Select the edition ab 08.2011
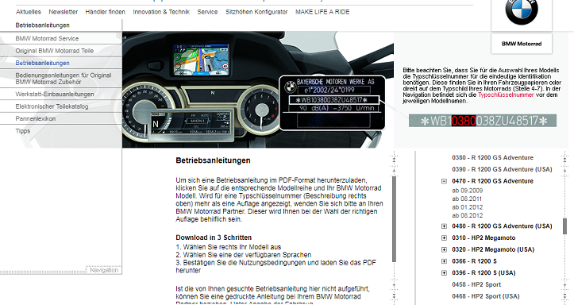The width and height of the screenshot is (574, 305). pos(467,199)
